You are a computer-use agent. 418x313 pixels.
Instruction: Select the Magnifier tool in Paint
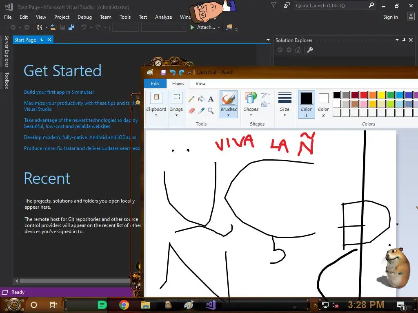pyautogui.click(x=211, y=111)
